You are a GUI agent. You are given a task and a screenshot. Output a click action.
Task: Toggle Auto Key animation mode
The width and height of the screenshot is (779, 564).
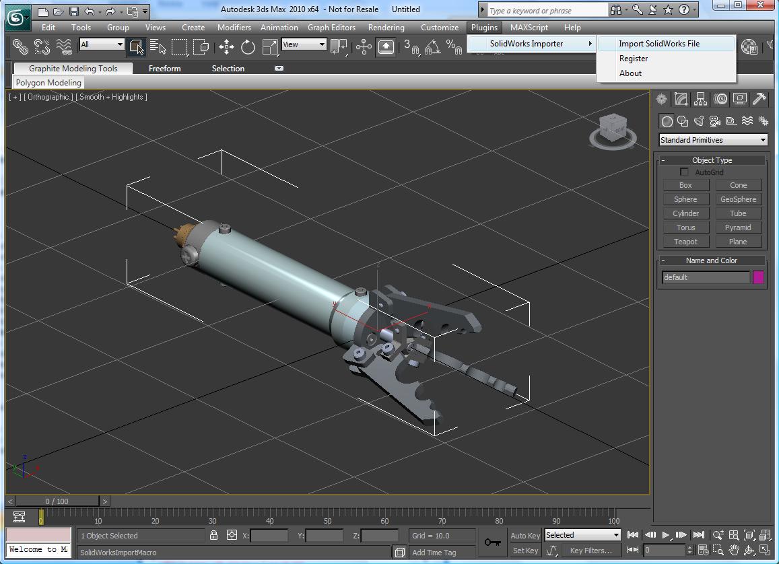(525, 536)
